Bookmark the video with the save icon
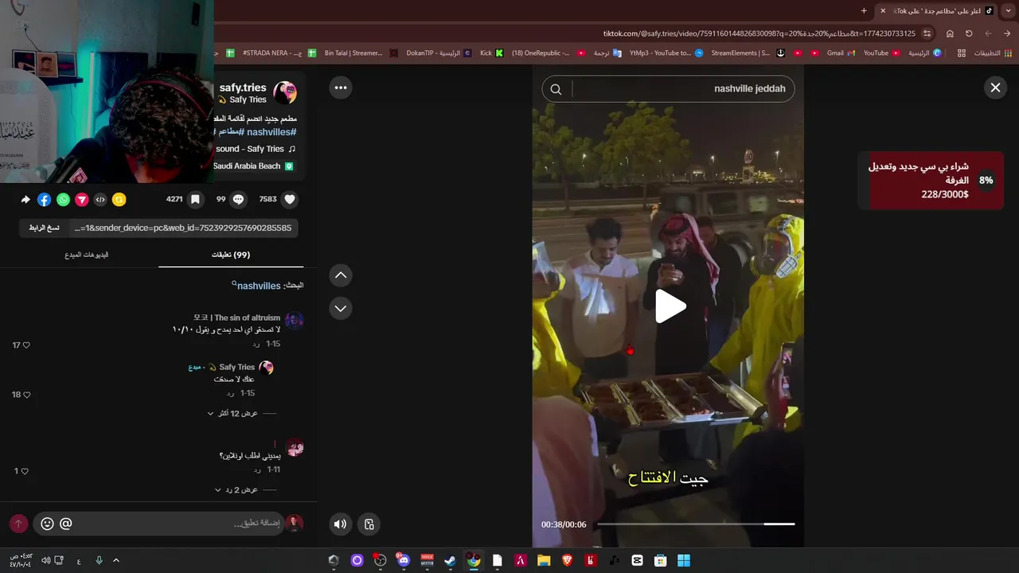This screenshot has height=573, width=1019. click(195, 199)
